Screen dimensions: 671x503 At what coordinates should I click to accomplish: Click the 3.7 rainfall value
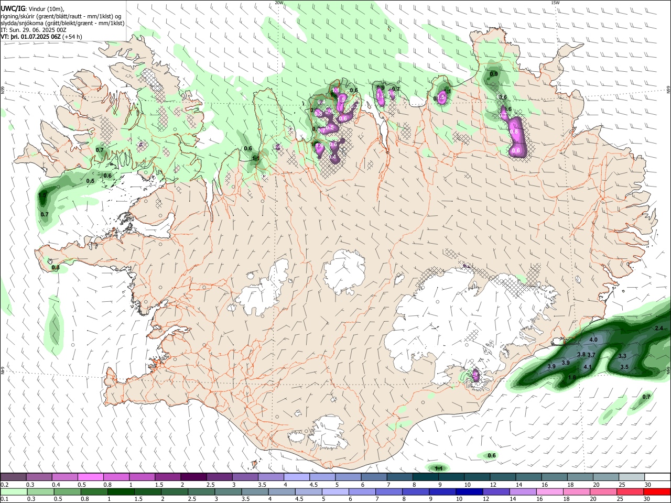[x=591, y=355]
